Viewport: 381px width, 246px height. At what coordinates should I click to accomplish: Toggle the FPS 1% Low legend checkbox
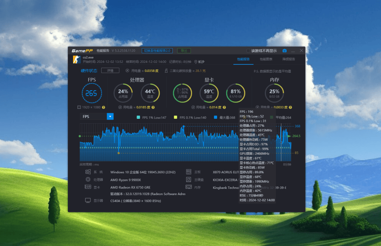click(138, 117)
